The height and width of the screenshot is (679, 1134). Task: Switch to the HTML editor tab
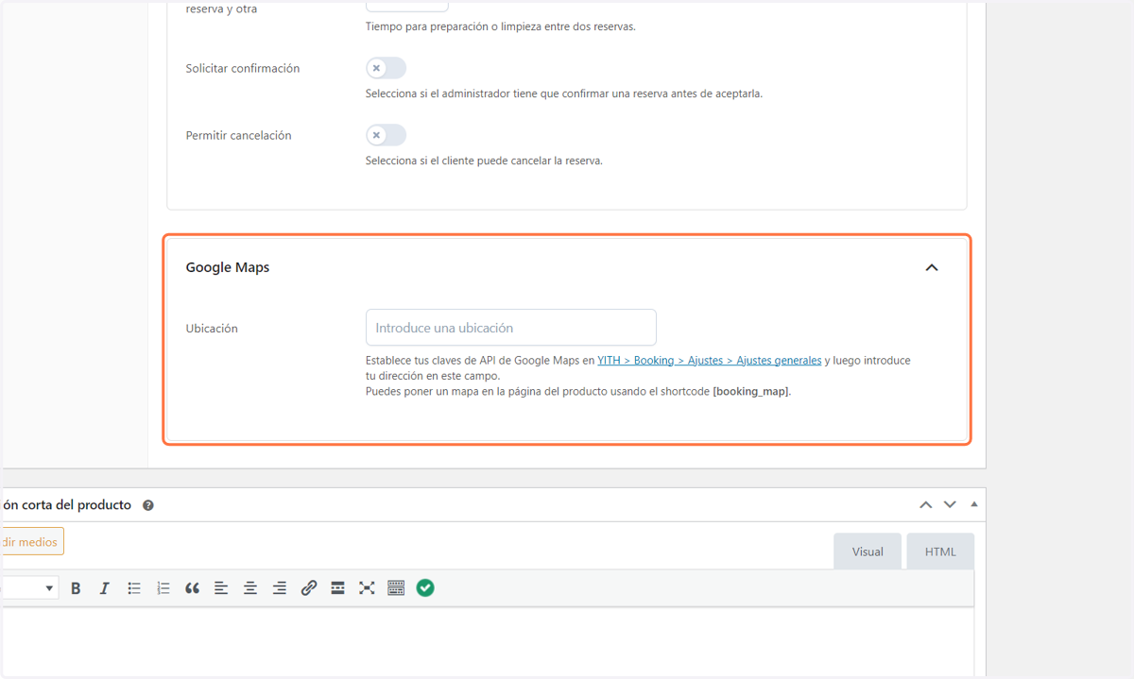(940, 552)
